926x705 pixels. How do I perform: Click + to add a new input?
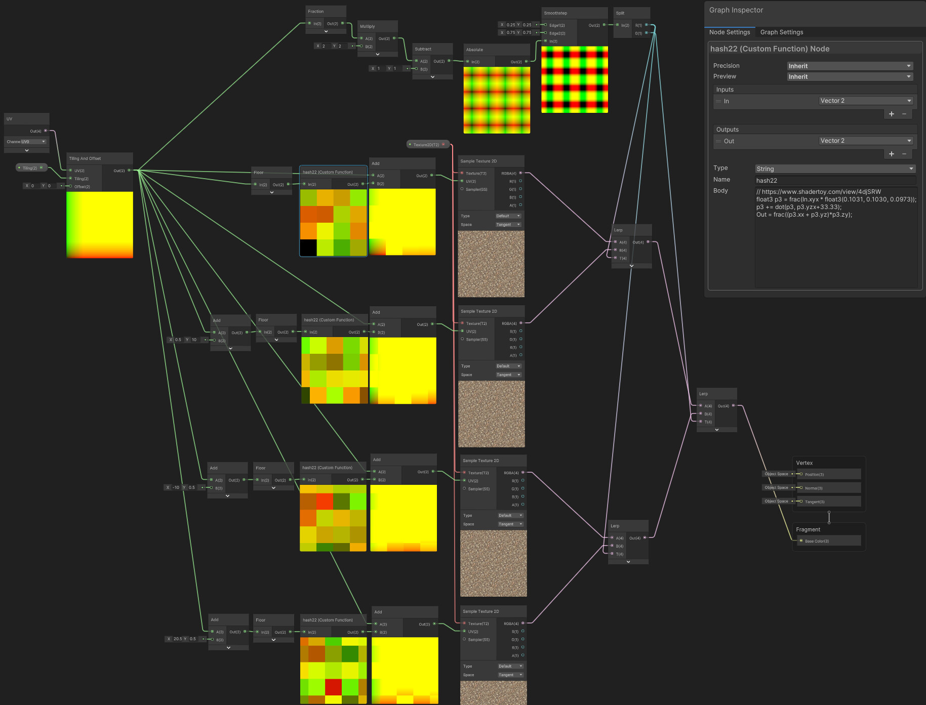pyautogui.click(x=892, y=114)
